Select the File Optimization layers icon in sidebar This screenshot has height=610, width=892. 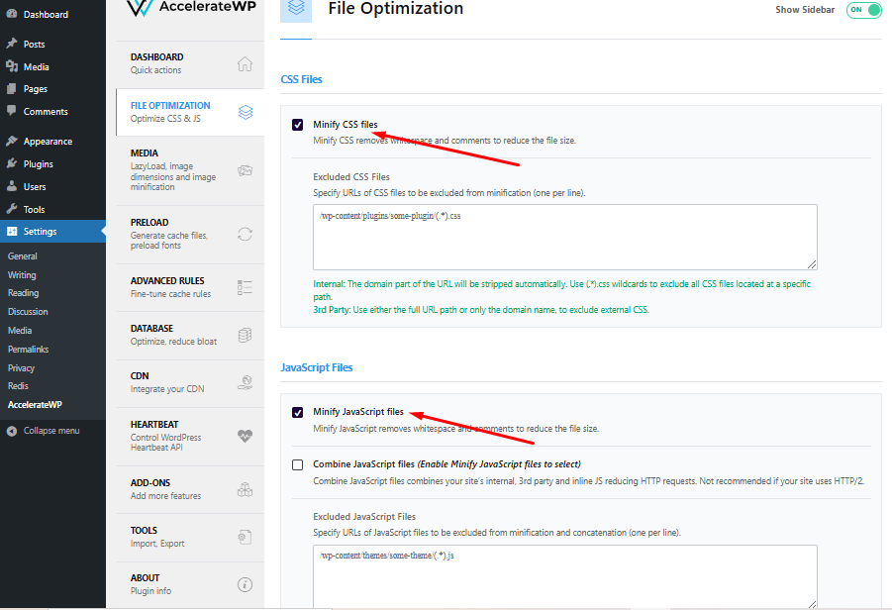(x=246, y=112)
